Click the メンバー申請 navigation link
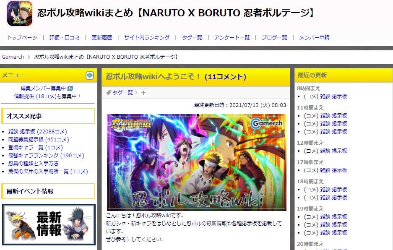 click(x=314, y=38)
